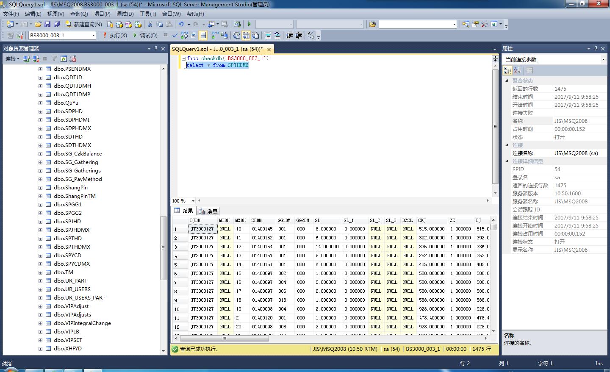
Task: Expand the dbo.ShangPin tree node
Action: pyautogui.click(x=40, y=188)
